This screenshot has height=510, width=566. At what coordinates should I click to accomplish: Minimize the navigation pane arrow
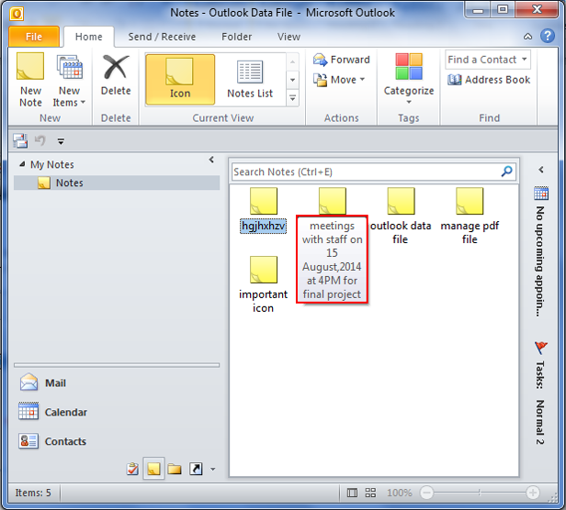[211, 160]
